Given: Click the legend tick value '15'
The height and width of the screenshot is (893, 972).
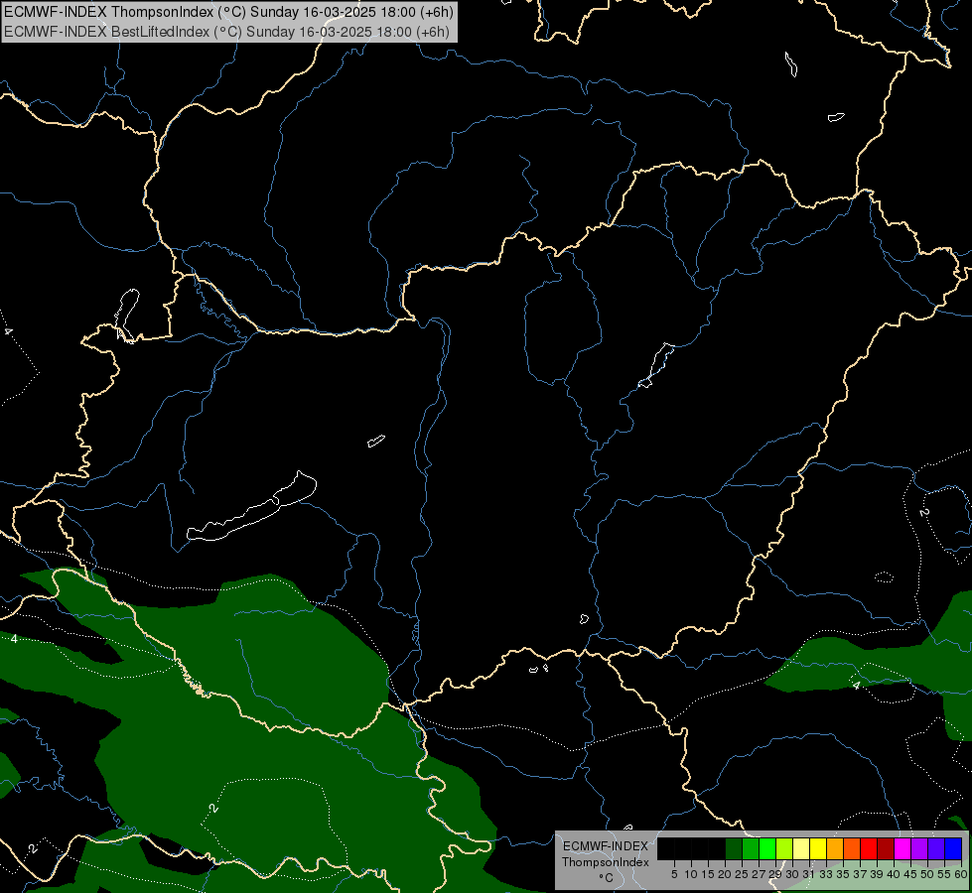Looking at the screenshot, I should (x=708, y=874).
